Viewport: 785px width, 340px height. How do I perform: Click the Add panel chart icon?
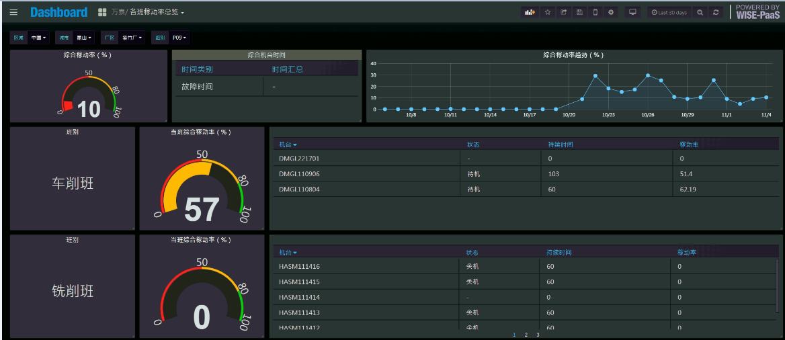pos(530,12)
